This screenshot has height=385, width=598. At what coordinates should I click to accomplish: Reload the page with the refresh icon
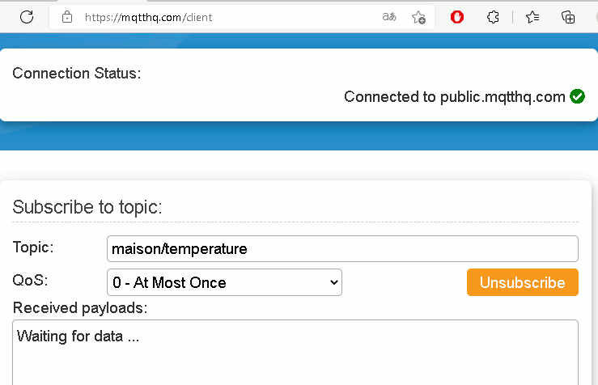point(27,17)
